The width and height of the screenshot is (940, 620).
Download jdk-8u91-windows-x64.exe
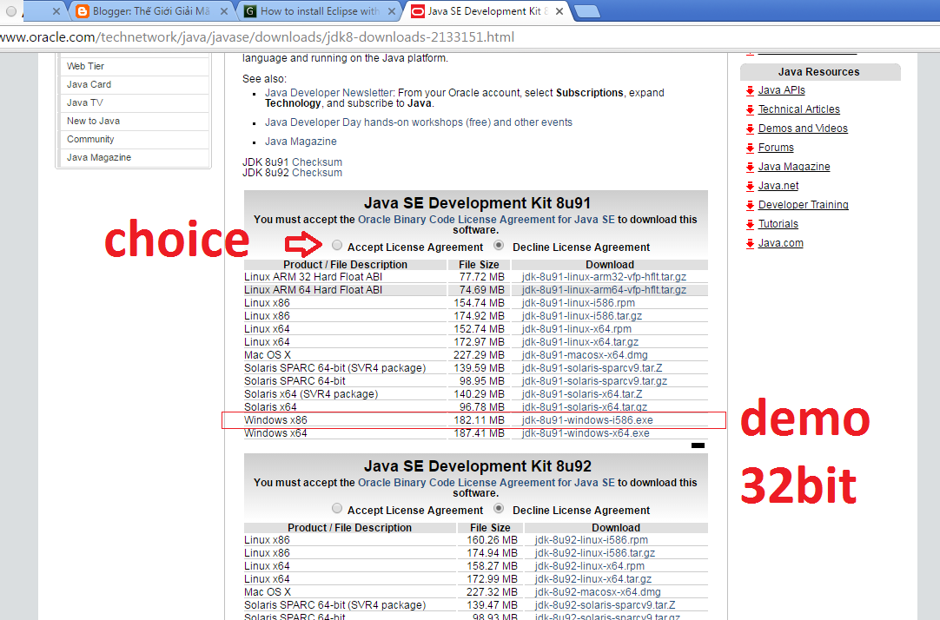pos(586,433)
